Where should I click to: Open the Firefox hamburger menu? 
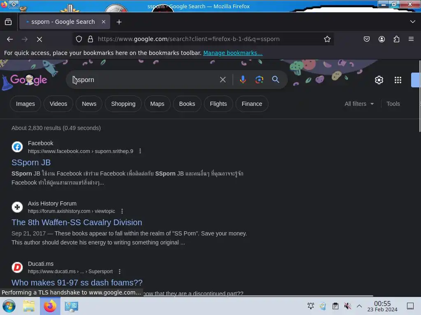coord(411,39)
